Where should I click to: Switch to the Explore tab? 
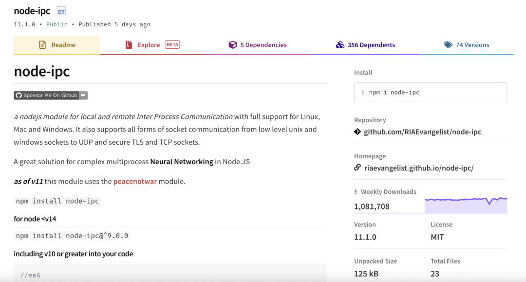(149, 44)
